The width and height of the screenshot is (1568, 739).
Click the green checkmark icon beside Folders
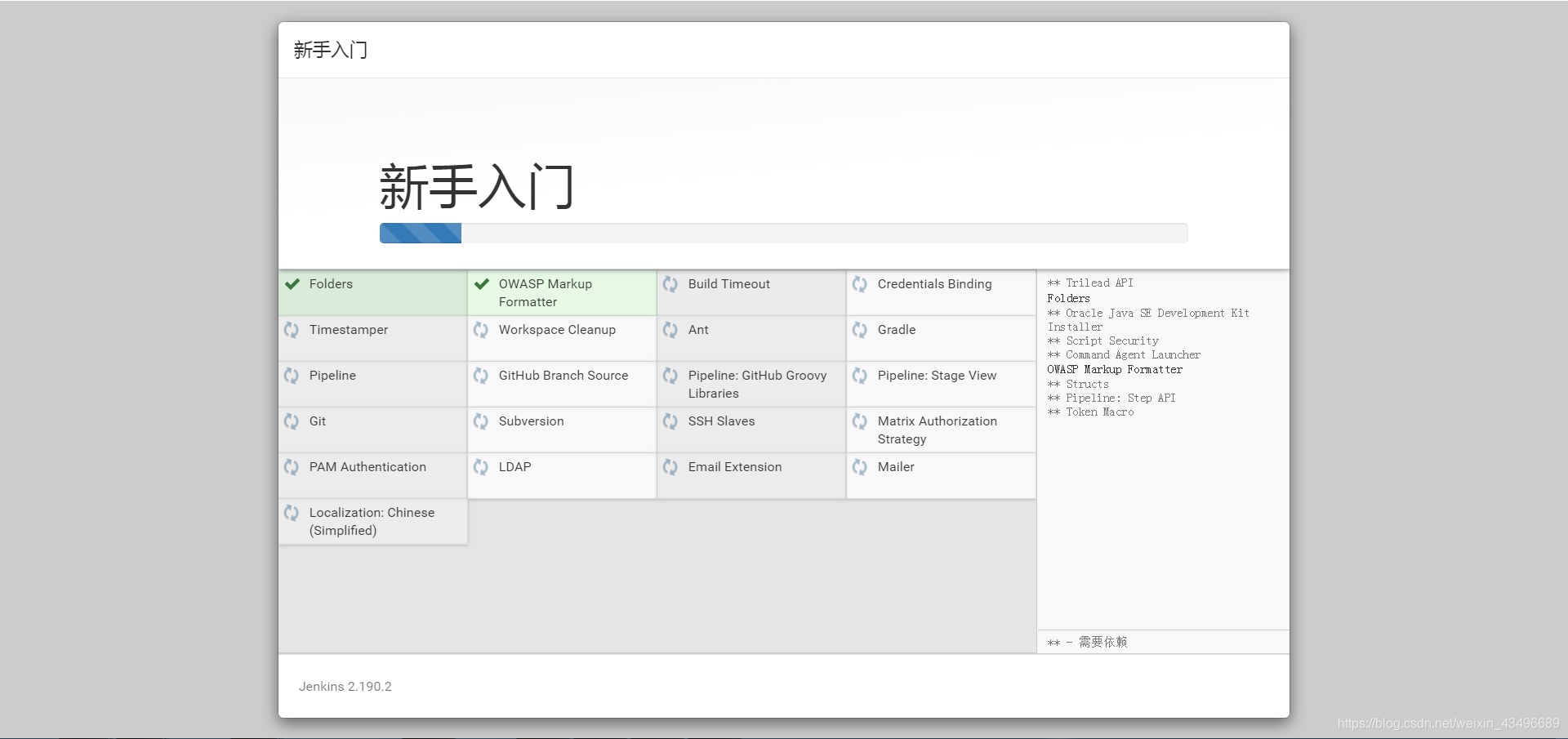[x=292, y=284]
